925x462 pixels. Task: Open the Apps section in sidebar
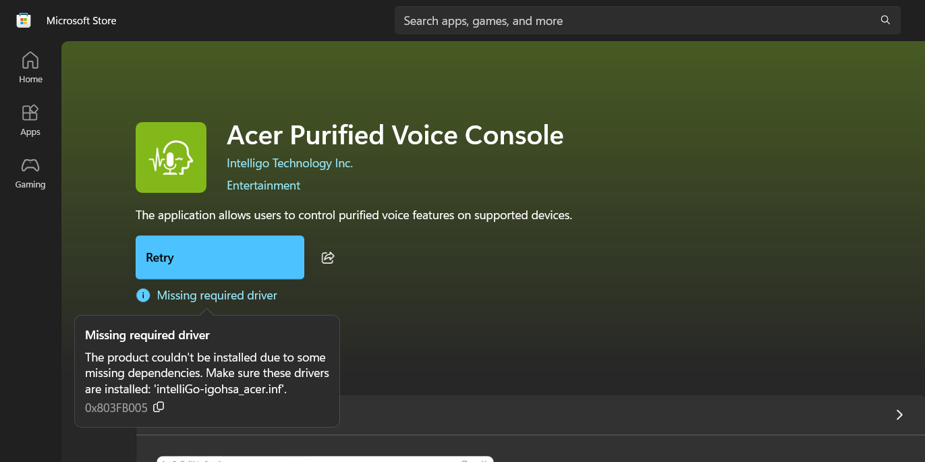tap(30, 120)
